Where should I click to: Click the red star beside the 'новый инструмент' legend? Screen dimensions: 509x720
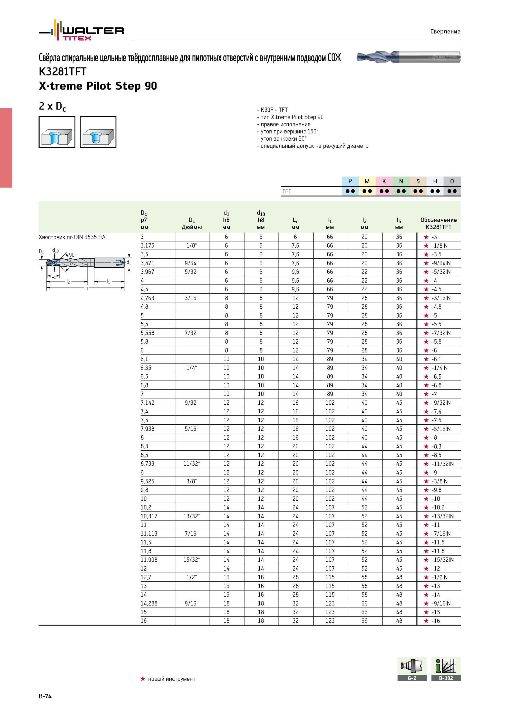pyautogui.click(x=143, y=679)
